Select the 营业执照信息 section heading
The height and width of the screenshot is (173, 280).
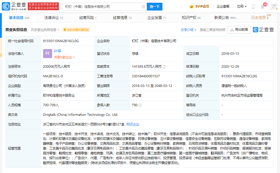click(16, 30)
